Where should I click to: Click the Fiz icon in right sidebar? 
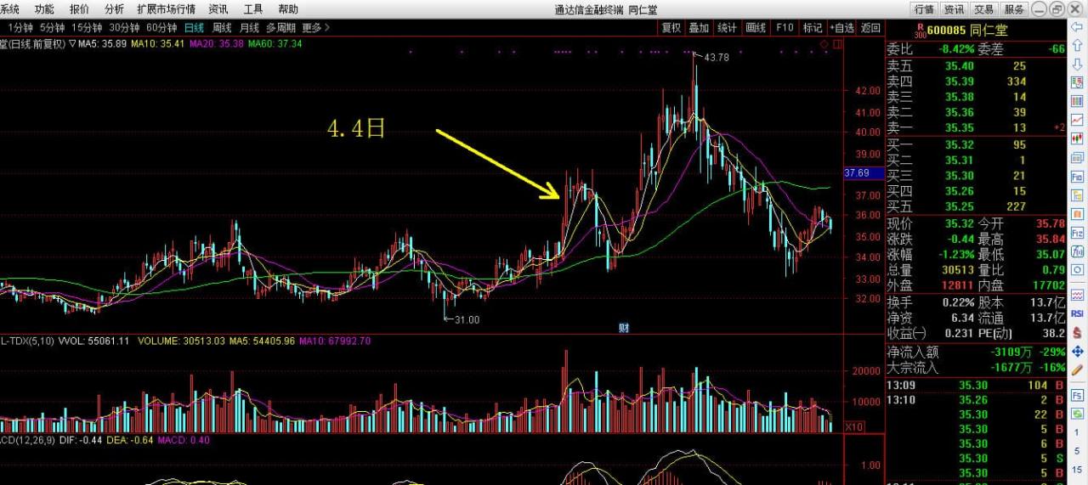point(1077,233)
